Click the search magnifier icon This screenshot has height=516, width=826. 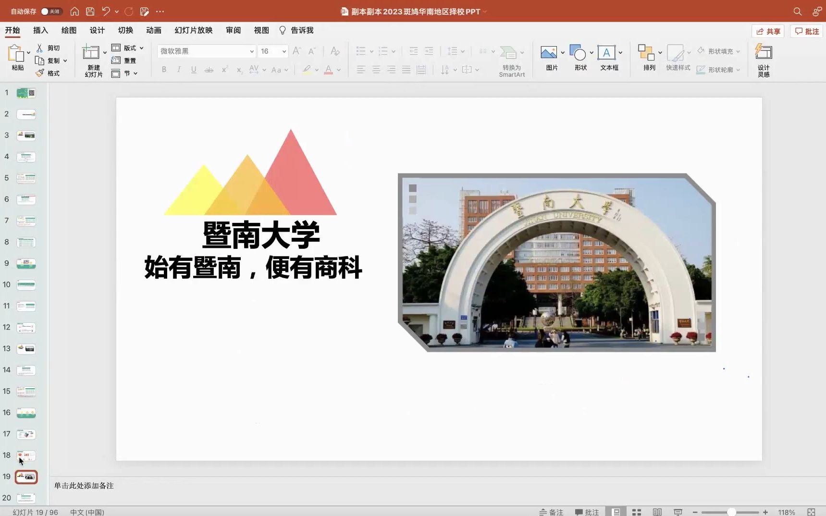[797, 11]
